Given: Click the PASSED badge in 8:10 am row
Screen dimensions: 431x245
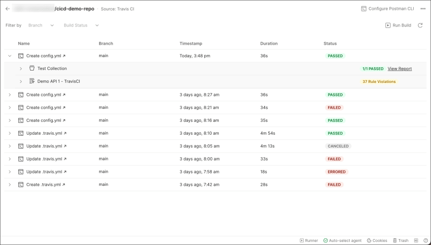Looking at the screenshot, I should click(335, 134).
